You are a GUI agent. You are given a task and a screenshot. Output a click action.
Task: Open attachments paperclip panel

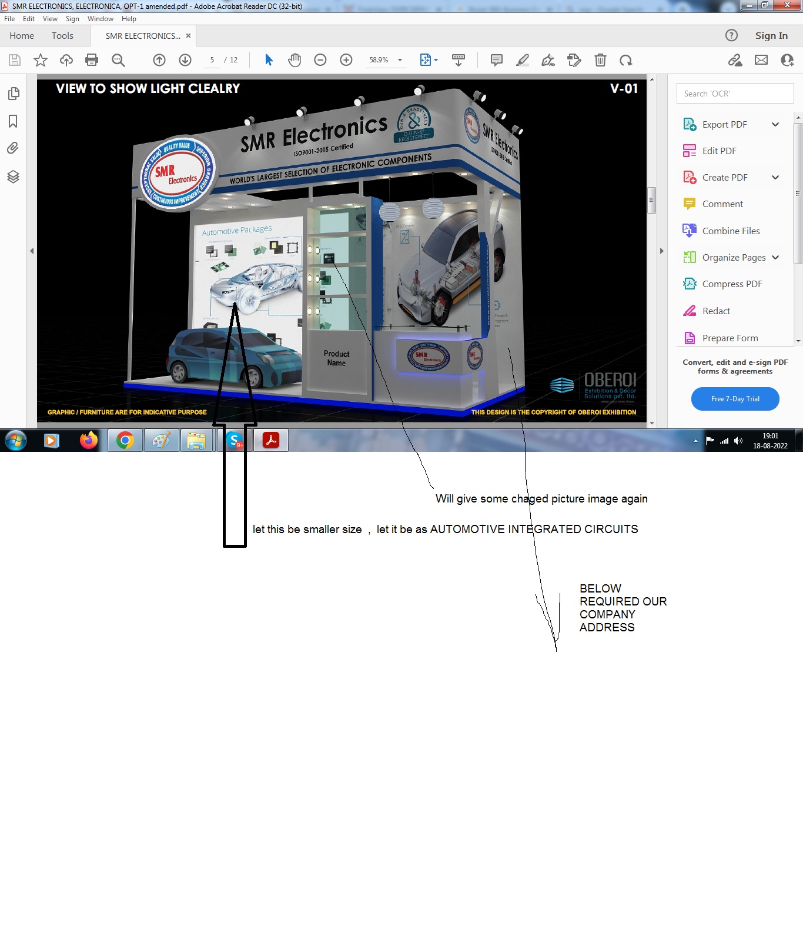[13, 148]
